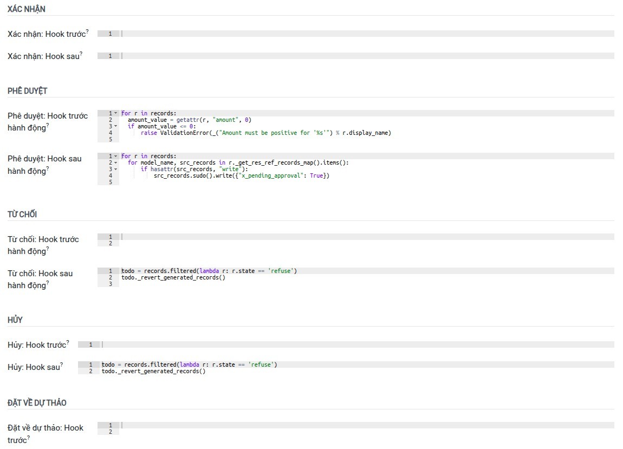Click line number 2 in Đặt về dự thảo gutter
The width and height of the screenshot is (623, 449).
point(111,432)
